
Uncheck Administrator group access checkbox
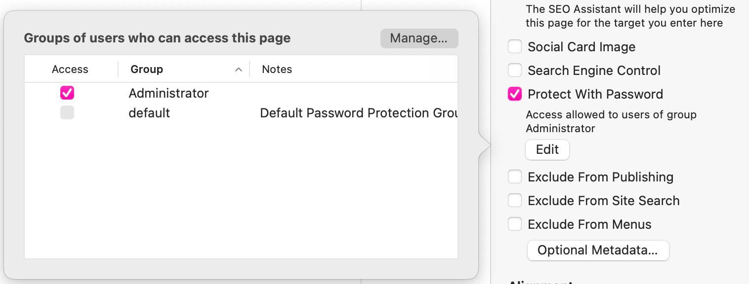coord(67,93)
